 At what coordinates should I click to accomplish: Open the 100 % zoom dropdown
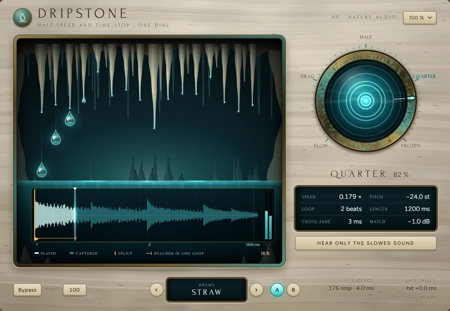pyautogui.click(x=420, y=18)
